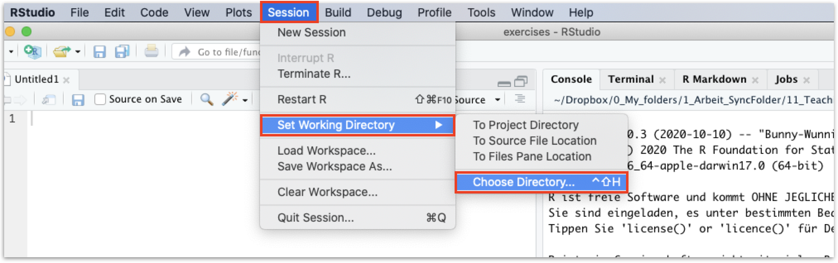
Task: Click the code tools magic wand
Action: click(x=230, y=99)
